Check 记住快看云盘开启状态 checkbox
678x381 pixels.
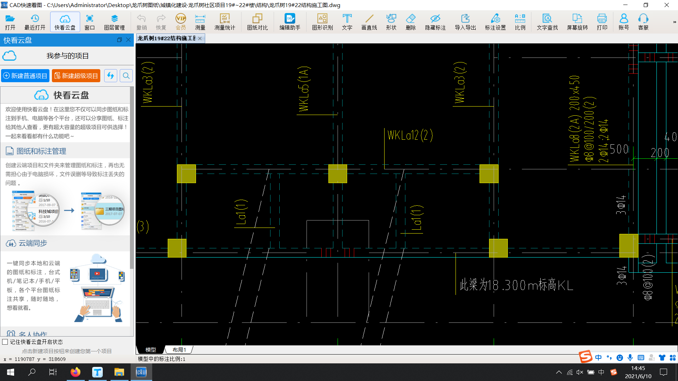click(x=5, y=342)
